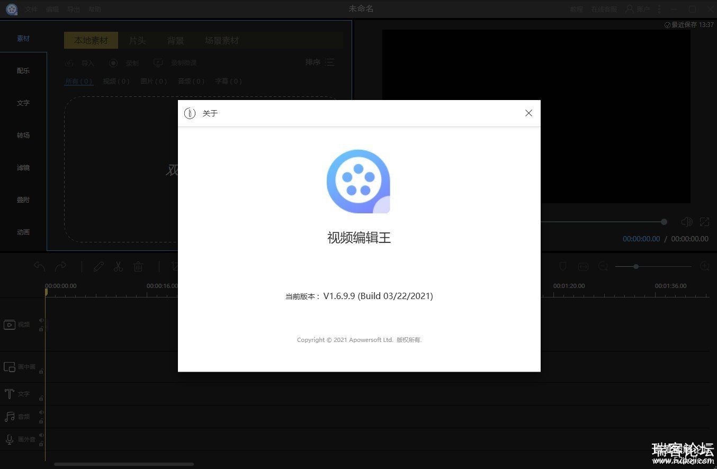Viewport: 717px width, 469px height.
Task: Click the timeline zoom-out magnifier
Action: click(603, 266)
